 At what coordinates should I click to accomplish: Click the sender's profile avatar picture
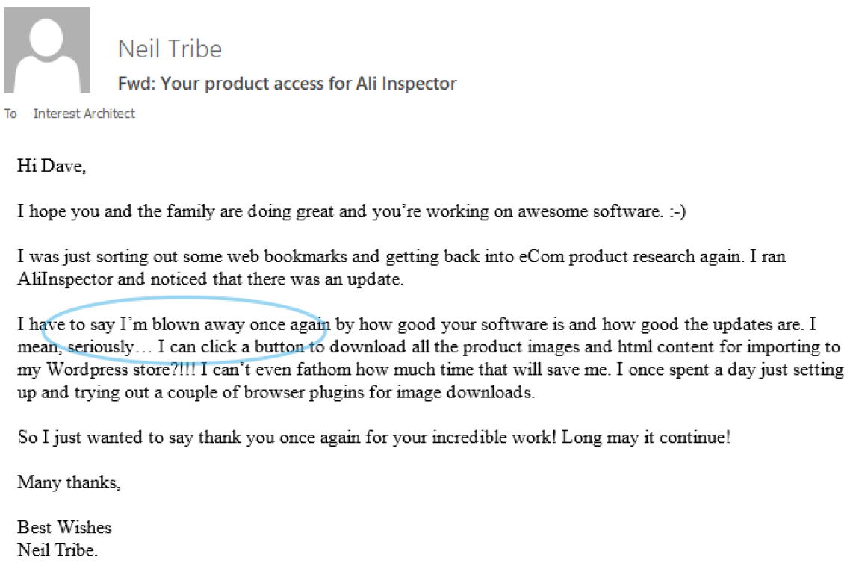click(47, 51)
